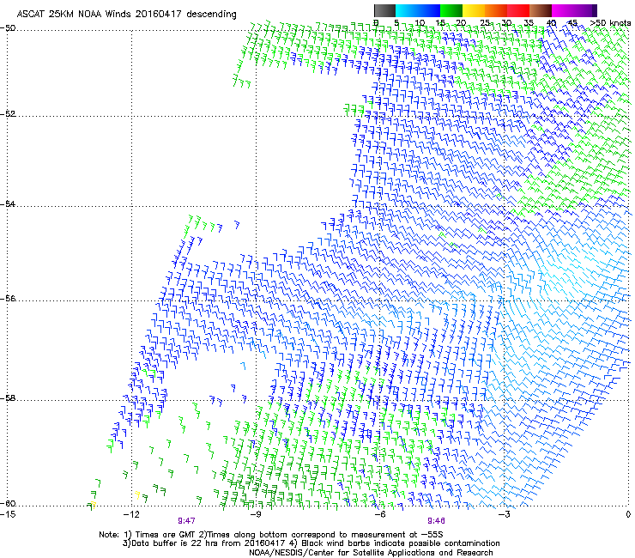The width and height of the screenshot is (635, 558).
Task: Click the title "ASCAT 25KM NOAA Winds 20160417 descending"
Action: coord(126,14)
